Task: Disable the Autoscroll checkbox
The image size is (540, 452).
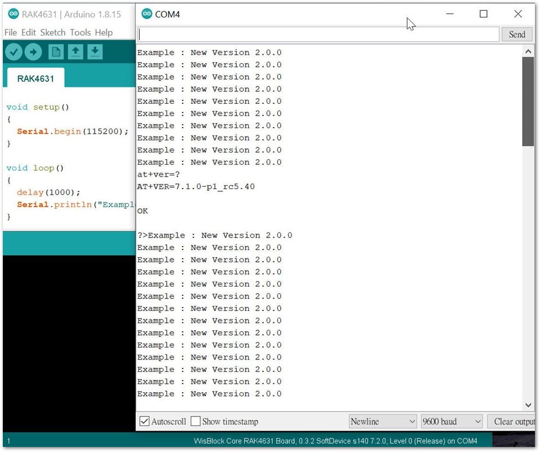Action: coord(145,422)
